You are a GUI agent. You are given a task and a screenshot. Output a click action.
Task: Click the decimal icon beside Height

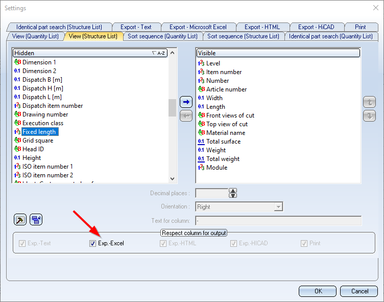click(x=17, y=157)
